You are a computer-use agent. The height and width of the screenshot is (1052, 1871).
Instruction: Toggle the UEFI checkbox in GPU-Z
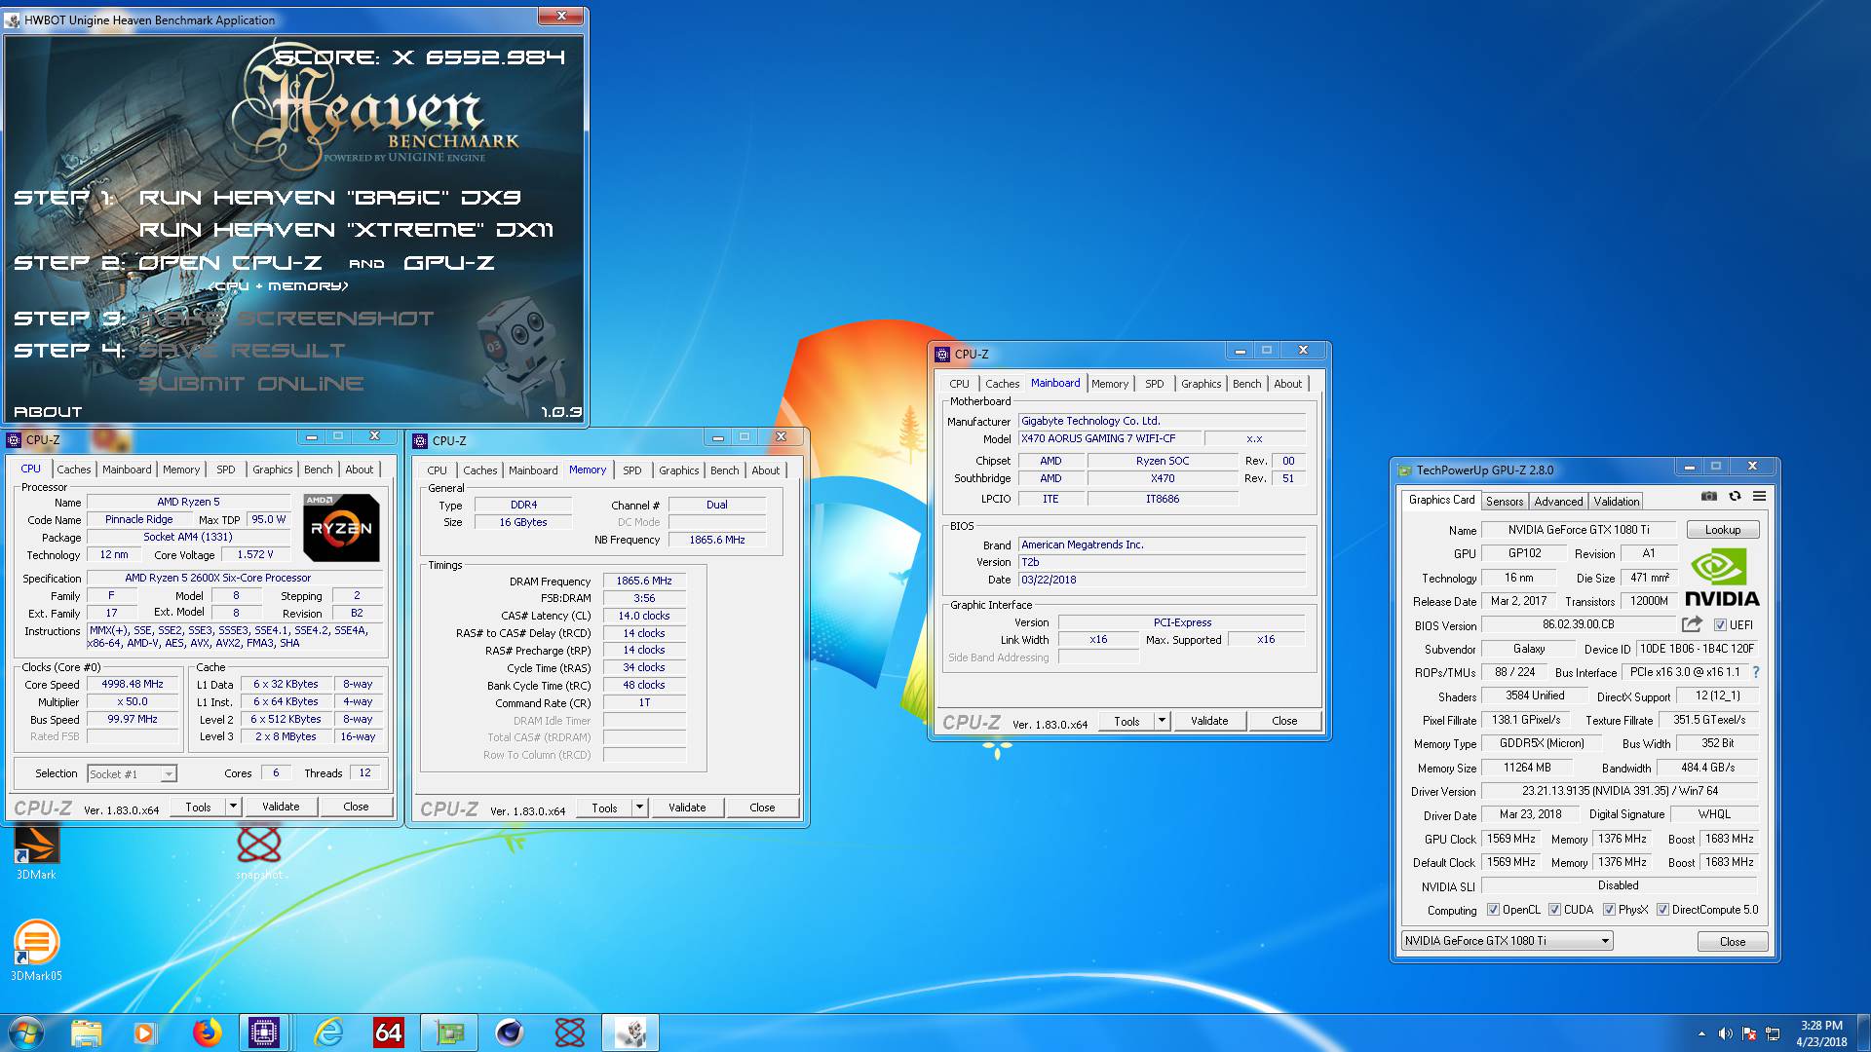tap(1720, 625)
